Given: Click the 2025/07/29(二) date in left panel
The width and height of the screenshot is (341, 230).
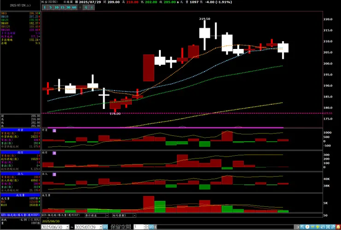Looking at the screenshot, I should [x=20, y=5].
